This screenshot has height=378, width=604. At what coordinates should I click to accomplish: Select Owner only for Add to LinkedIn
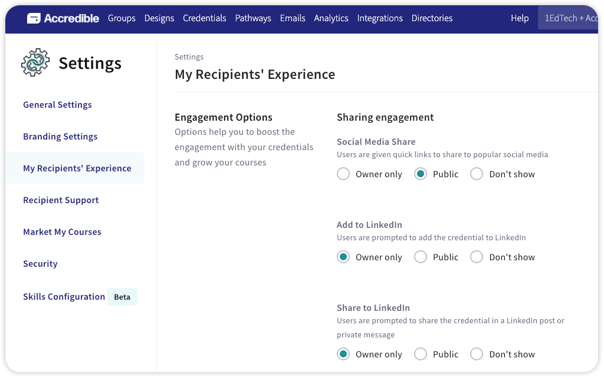click(x=343, y=257)
